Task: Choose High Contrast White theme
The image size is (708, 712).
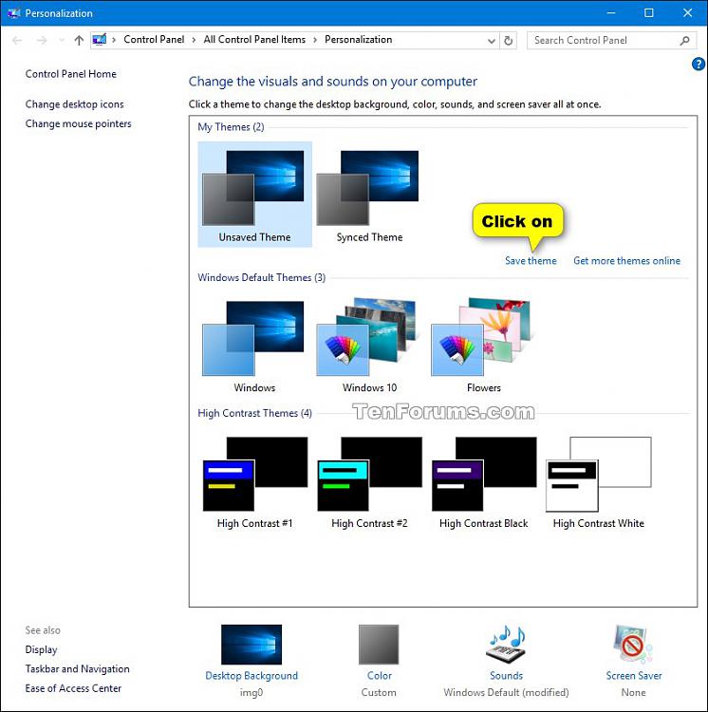Action: pyautogui.click(x=598, y=482)
